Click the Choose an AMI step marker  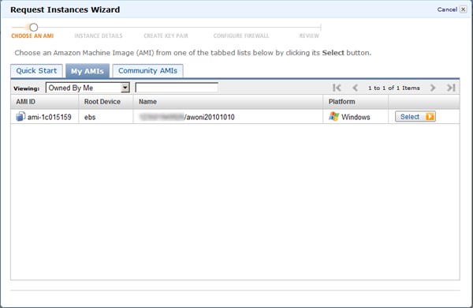[33, 28]
